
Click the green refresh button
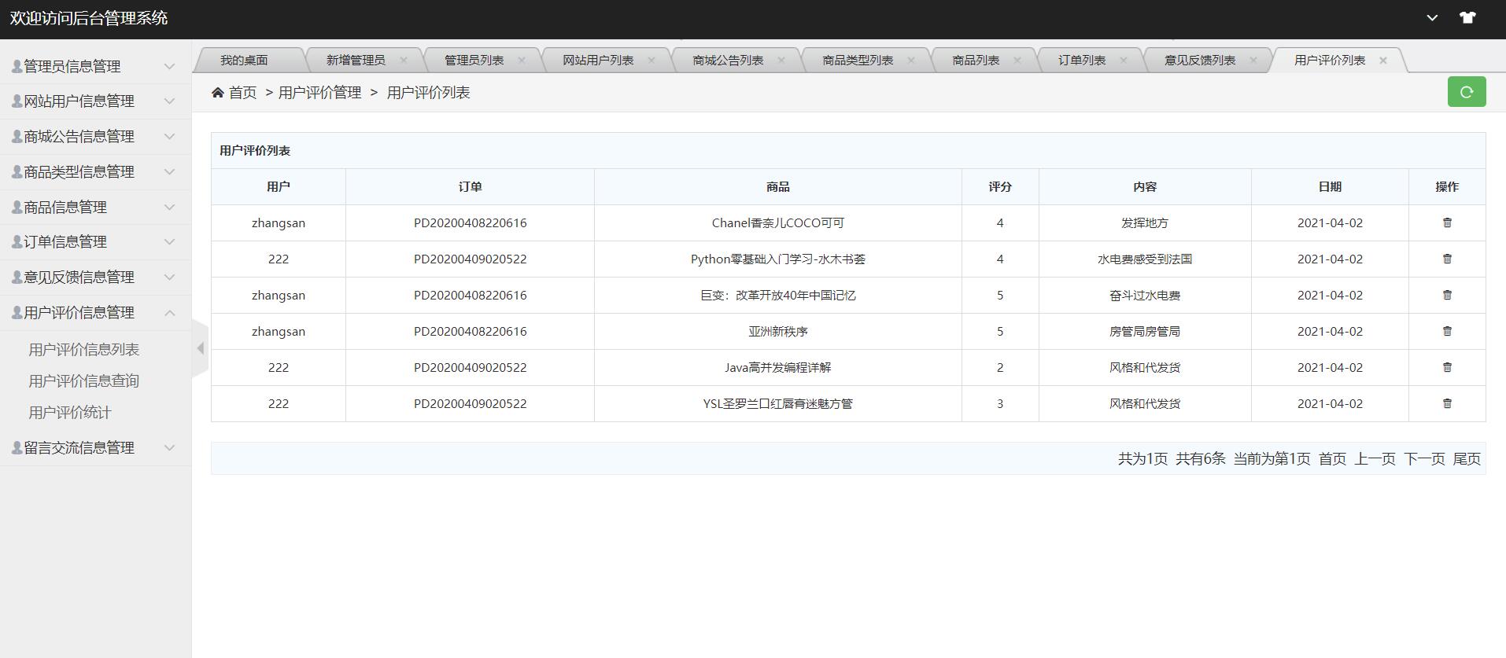click(x=1467, y=92)
